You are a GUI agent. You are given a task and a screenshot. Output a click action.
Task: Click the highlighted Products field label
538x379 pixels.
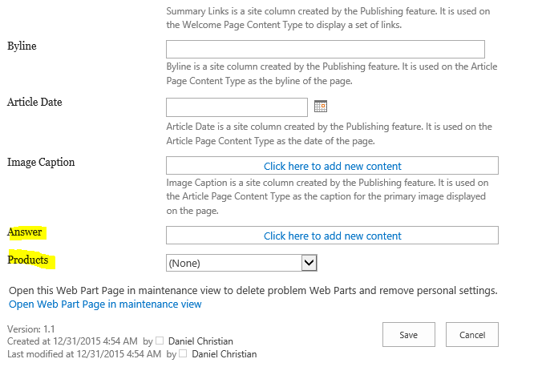pyautogui.click(x=28, y=260)
